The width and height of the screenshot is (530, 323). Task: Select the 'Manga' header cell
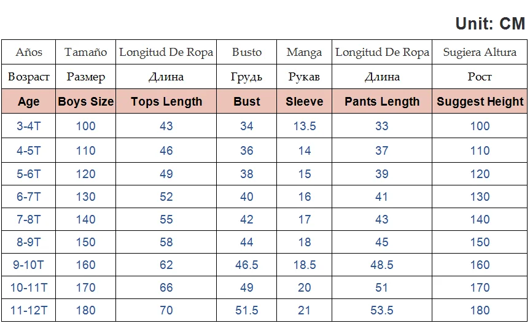click(305, 52)
